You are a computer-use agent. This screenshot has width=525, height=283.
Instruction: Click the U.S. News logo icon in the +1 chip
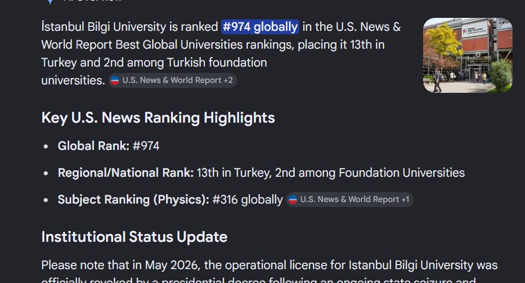point(293,200)
